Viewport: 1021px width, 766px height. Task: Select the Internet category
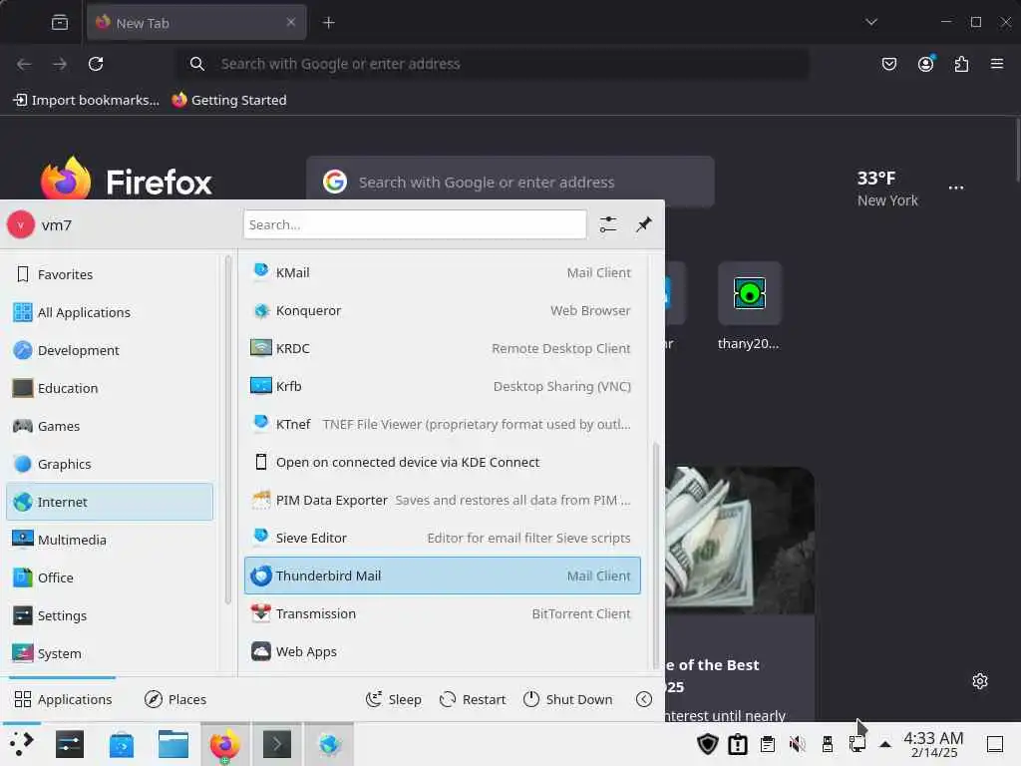coord(110,502)
